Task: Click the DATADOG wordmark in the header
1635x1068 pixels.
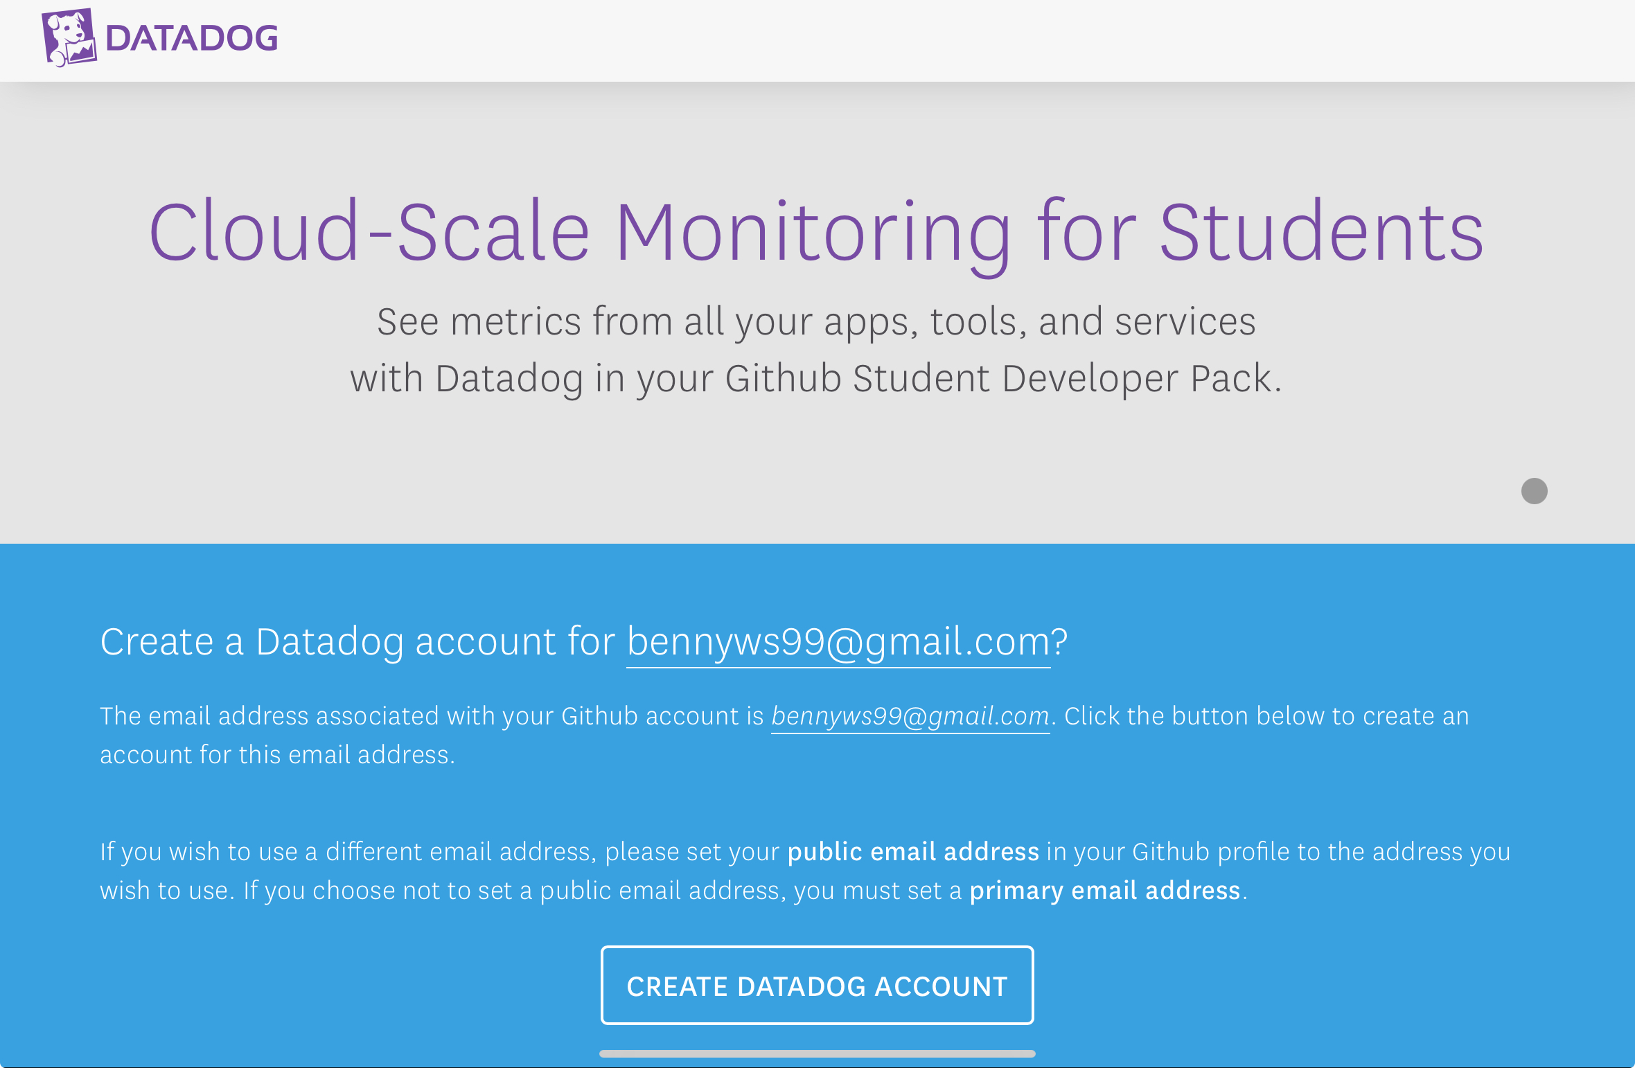Action: [192, 38]
